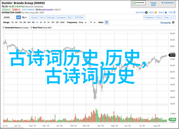Open My Charts link
The image size is (179, 129).
[140, 12]
